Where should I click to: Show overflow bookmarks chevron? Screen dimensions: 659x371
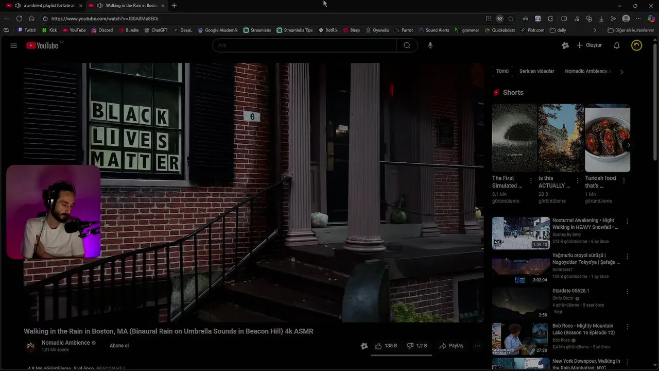click(595, 30)
